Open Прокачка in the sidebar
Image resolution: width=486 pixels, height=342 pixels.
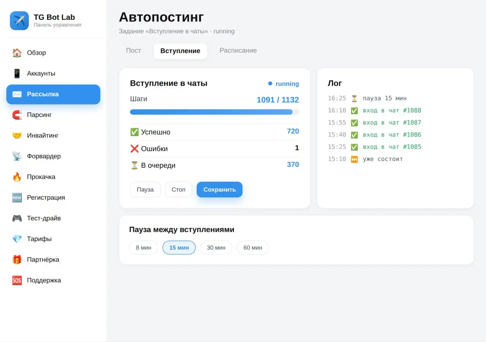(x=53, y=177)
